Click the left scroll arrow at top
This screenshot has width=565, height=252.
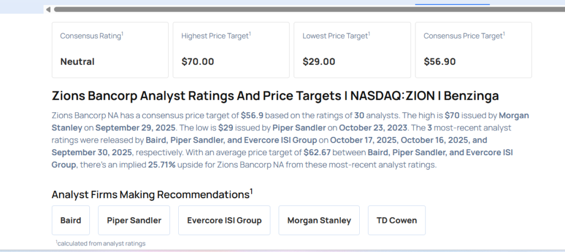[x=49, y=9]
